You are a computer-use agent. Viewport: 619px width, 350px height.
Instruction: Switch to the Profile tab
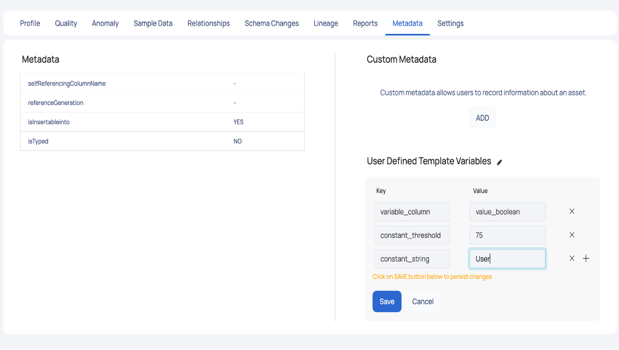tap(30, 23)
